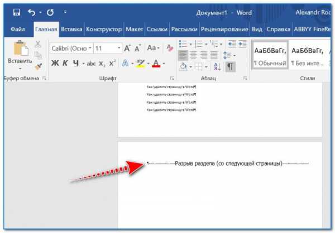Toggle bold formatting
Viewport: 335px width, 233px height.
click(x=55, y=64)
